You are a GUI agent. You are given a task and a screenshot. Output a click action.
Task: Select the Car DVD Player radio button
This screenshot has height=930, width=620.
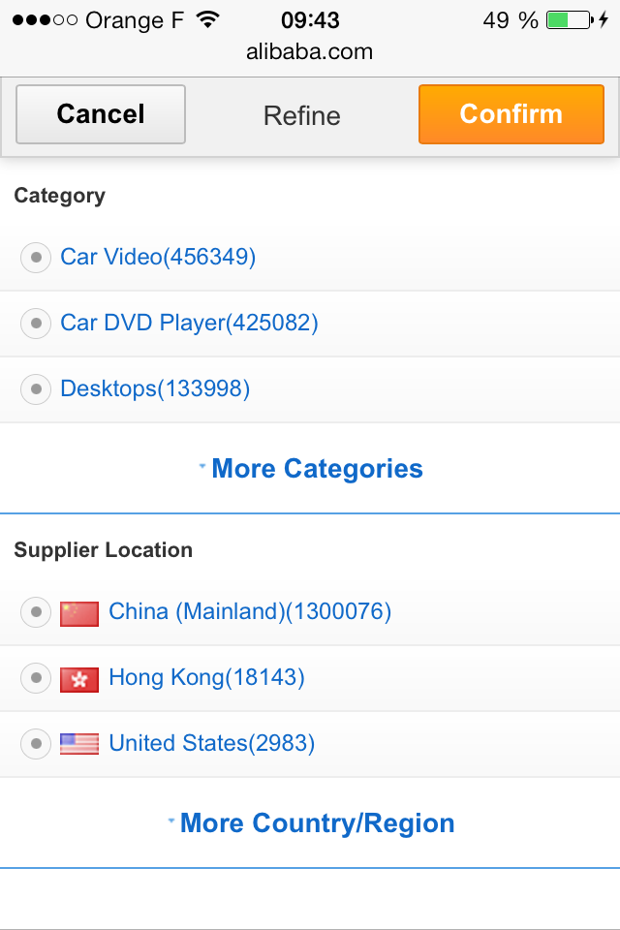36,324
